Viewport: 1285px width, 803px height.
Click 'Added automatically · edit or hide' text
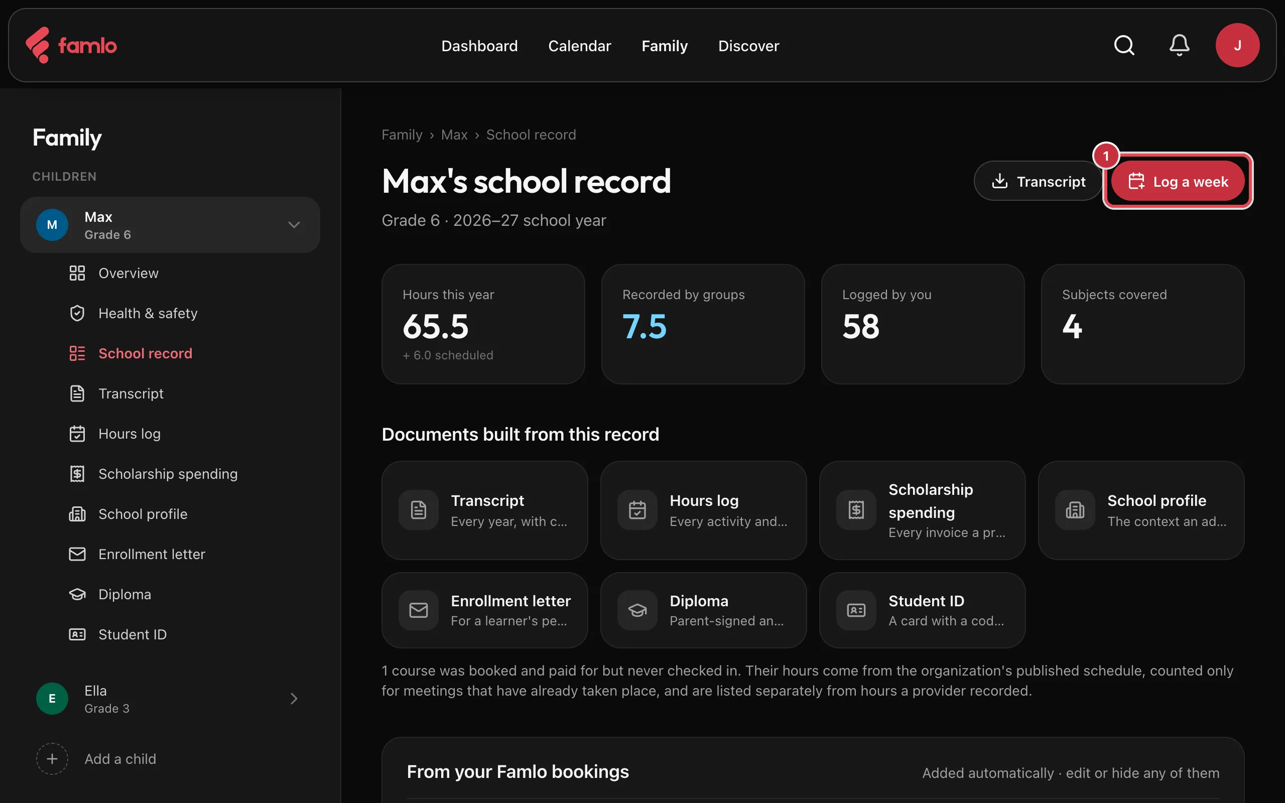[1071, 773]
